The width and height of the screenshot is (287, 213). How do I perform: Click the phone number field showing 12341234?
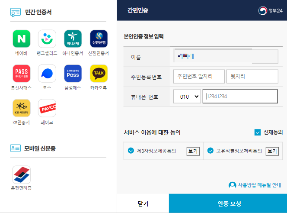(x=240, y=97)
